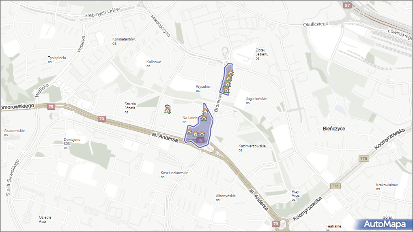
Task: Click the house icon at the southern area's tip
Action: 205,111
